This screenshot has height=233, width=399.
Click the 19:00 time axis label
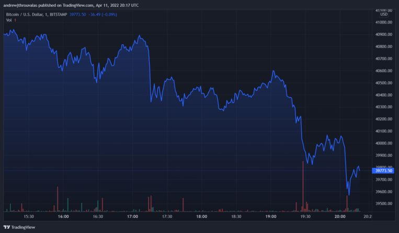271,216
